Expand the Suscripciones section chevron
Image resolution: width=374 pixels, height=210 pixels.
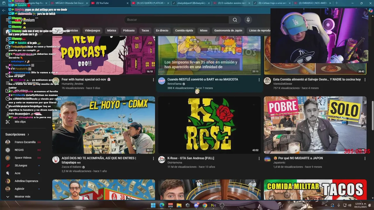pyautogui.click(x=28, y=134)
